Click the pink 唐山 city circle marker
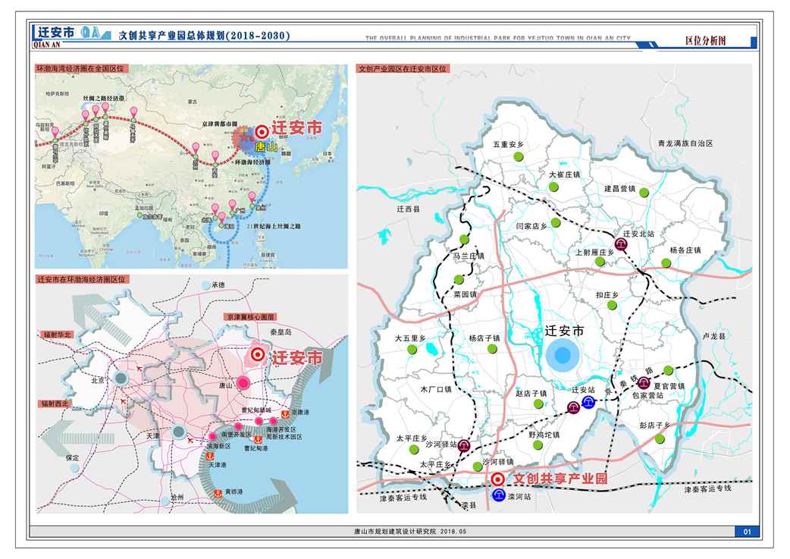The width and height of the screenshot is (790, 559). coord(243,385)
